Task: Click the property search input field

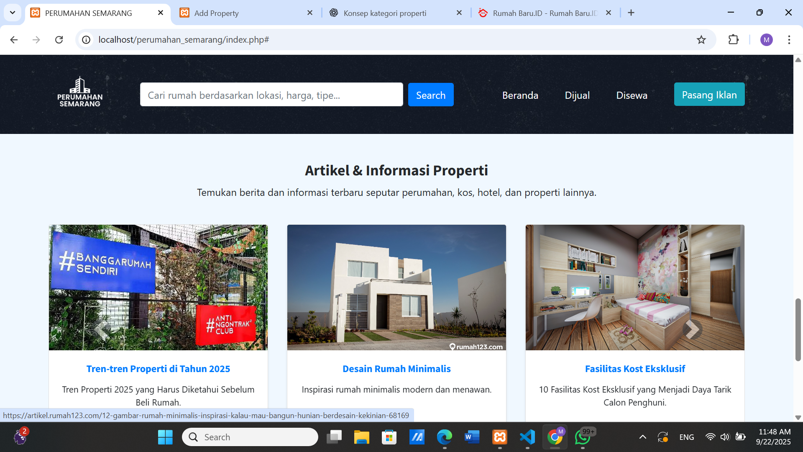Action: click(x=272, y=95)
